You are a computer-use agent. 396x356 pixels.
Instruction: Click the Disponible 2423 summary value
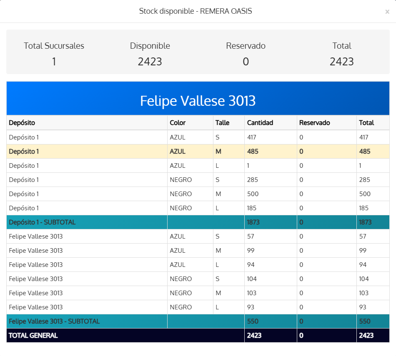[150, 62]
